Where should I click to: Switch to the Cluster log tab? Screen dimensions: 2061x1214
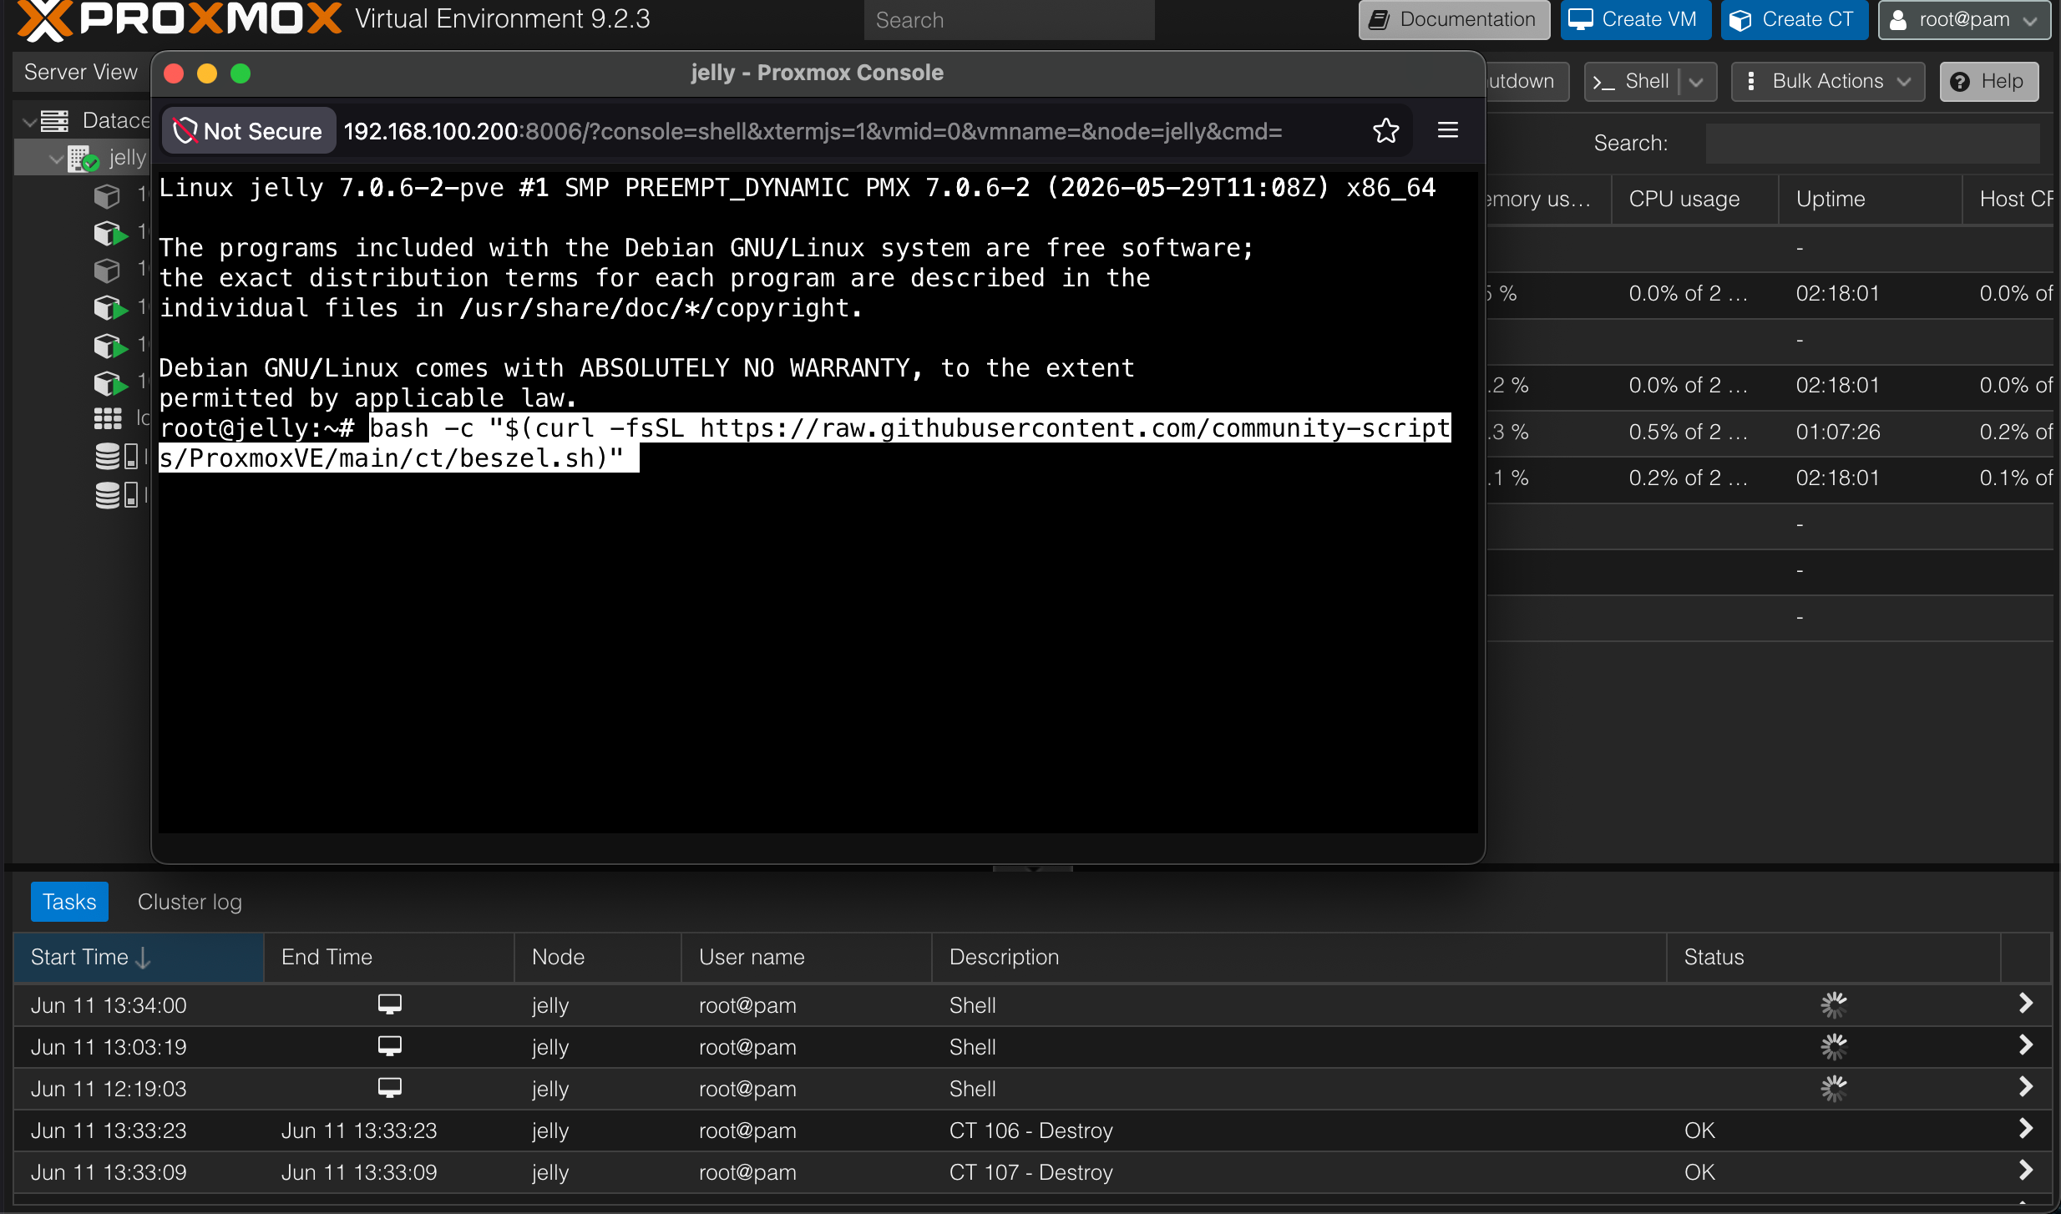pyautogui.click(x=190, y=902)
